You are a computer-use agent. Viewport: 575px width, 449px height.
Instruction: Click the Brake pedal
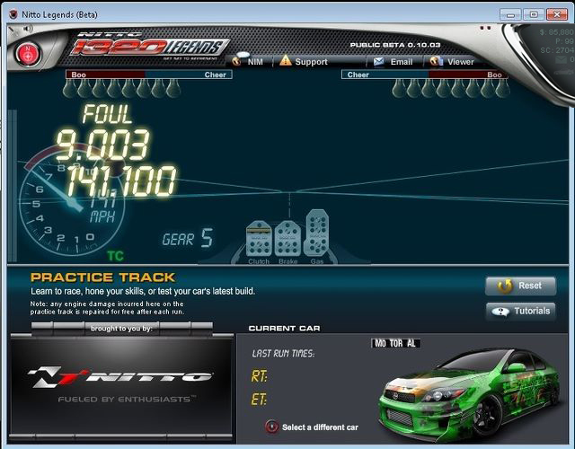[287, 239]
